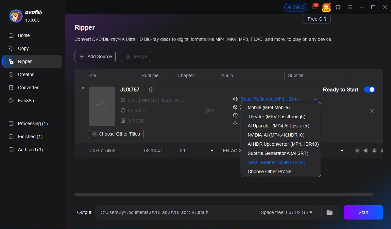Click the Title column header

tap(92, 75)
